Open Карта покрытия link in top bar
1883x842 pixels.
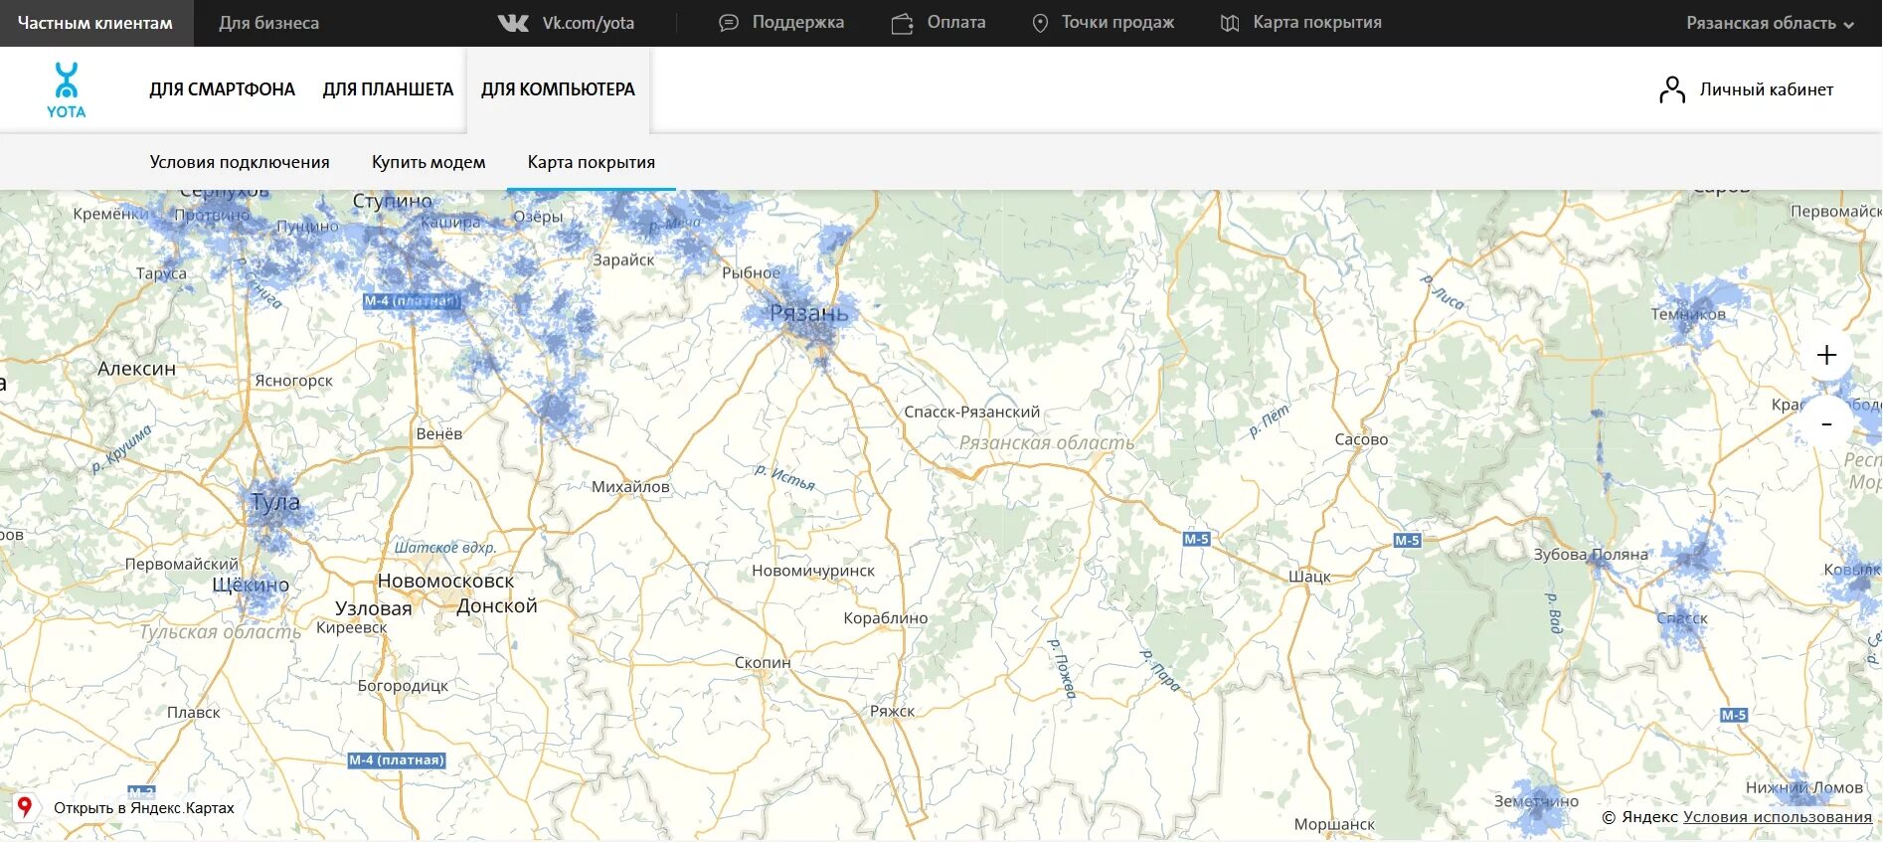pos(1317,22)
